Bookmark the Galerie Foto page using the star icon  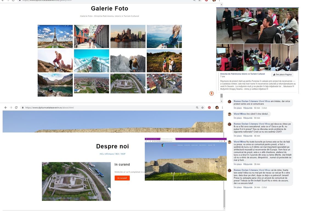pyautogui.click(x=200, y=1)
